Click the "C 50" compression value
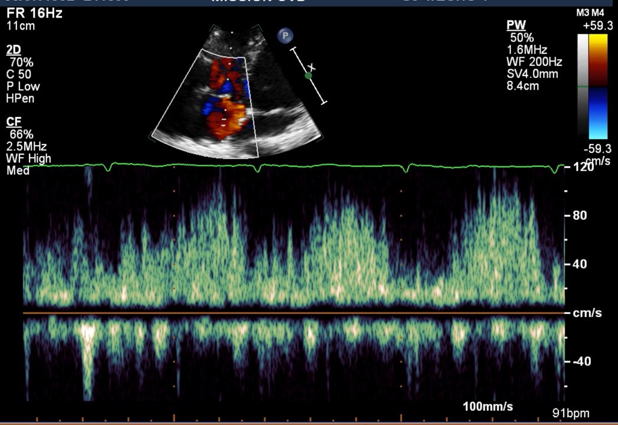 tap(18, 74)
